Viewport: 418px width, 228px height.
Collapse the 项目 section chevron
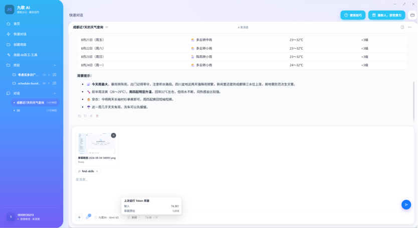pyautogui.click(x=55, y=65)
